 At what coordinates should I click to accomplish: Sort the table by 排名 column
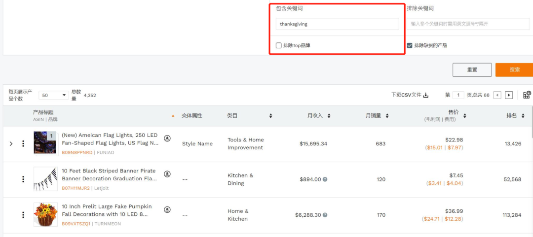(x=523, y=116)
